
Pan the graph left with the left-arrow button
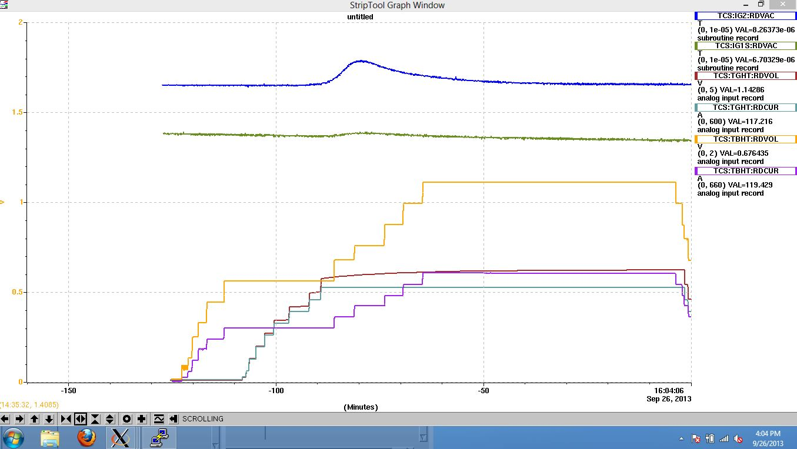tap(5, 419)
